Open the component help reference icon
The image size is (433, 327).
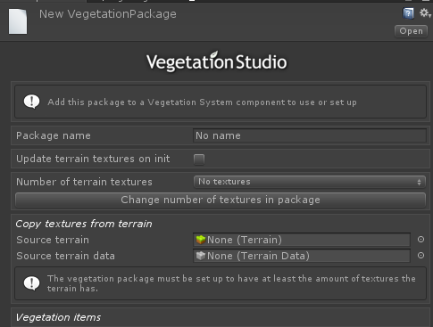pyautogui.click(x=408, y=13)
